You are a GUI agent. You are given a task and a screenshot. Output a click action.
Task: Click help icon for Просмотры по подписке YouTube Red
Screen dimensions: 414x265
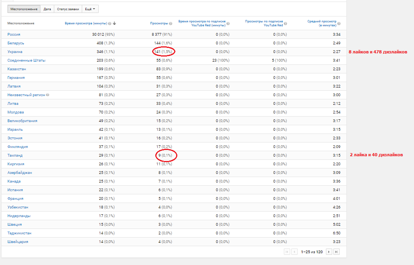tap(285, 23)
